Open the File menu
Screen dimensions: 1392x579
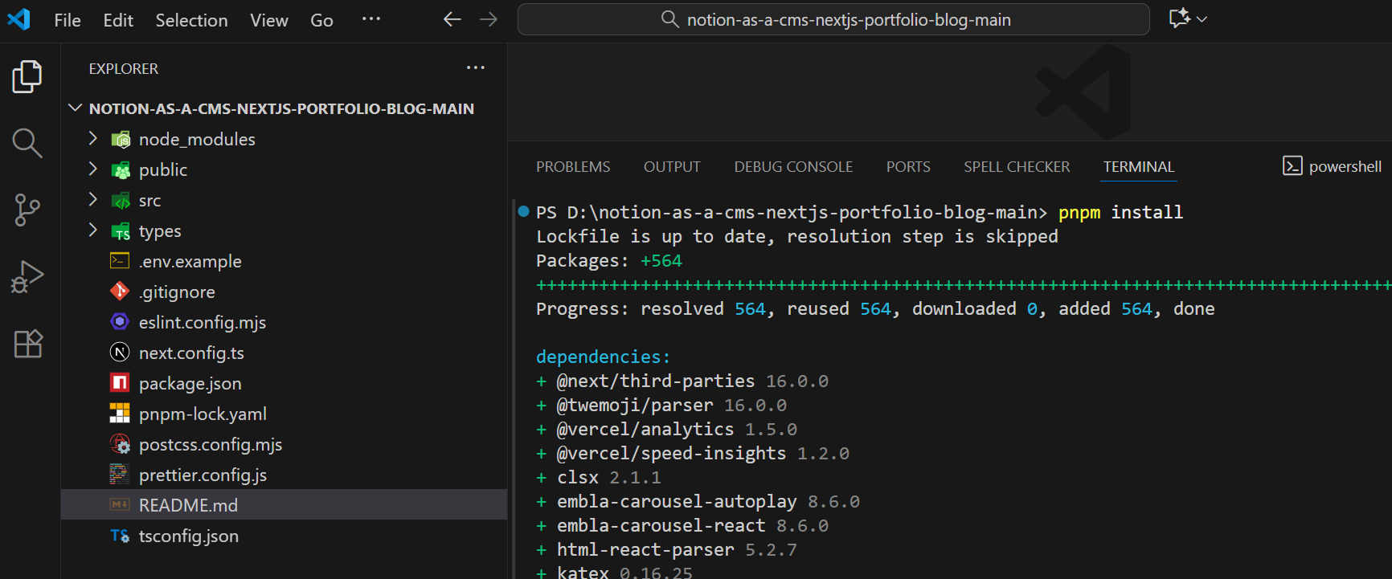coord(68,20)
